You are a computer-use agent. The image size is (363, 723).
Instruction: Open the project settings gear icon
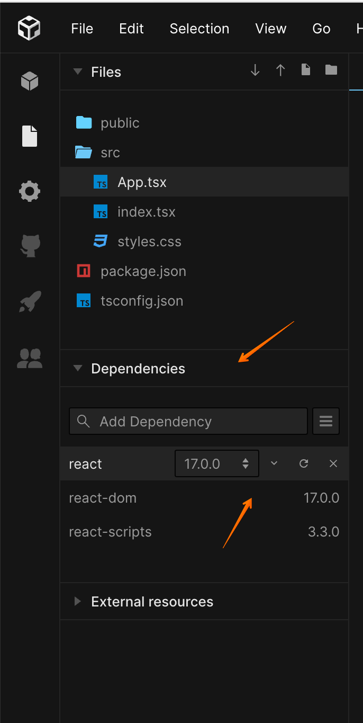(29, 191)
